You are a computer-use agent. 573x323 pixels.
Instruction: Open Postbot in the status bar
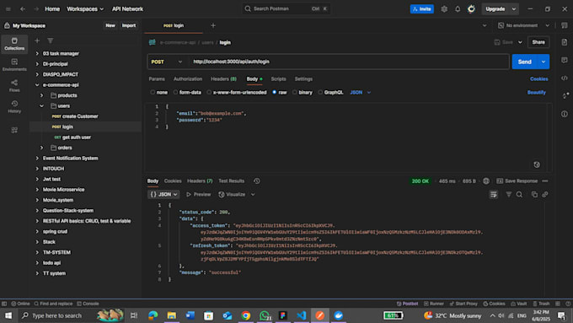407,304
